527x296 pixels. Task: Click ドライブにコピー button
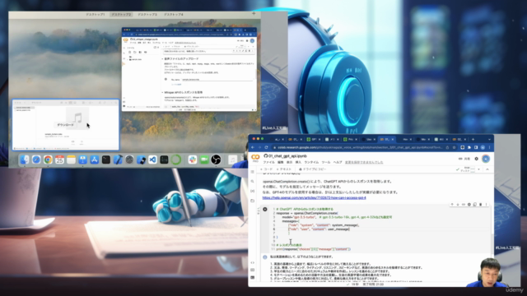click(312, 169)
